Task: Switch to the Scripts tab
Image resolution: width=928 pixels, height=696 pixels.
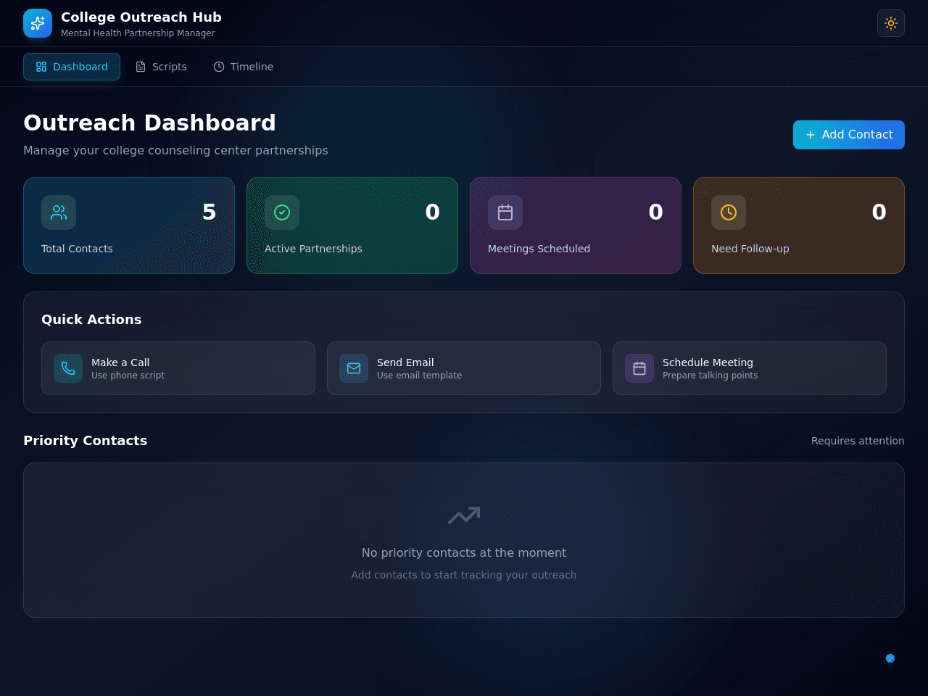Action: pos(161,67)
